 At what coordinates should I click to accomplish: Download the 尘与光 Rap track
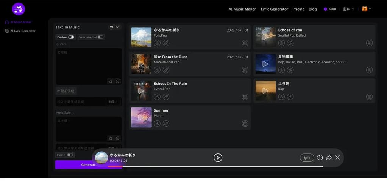pos(281,97)
